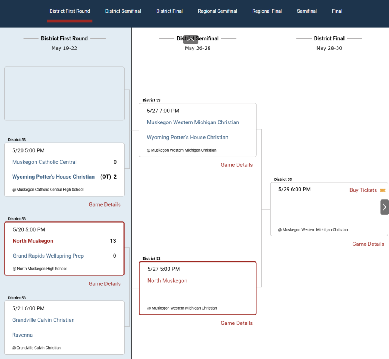Select Grand Rapids Wellspring Prep team link

[x=48, y=256]
